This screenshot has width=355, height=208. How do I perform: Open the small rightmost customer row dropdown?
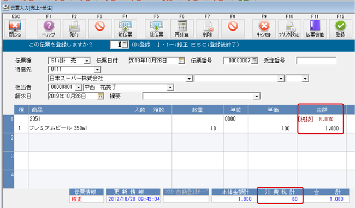pos(305,79)
